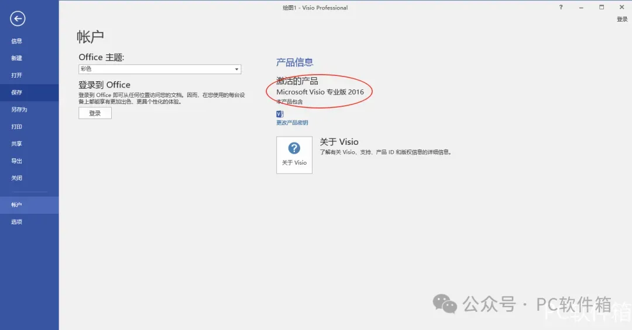This screenshot has width=632, height=330.
Task: Click the 登录 link at top right
Action: click(622, 19)
